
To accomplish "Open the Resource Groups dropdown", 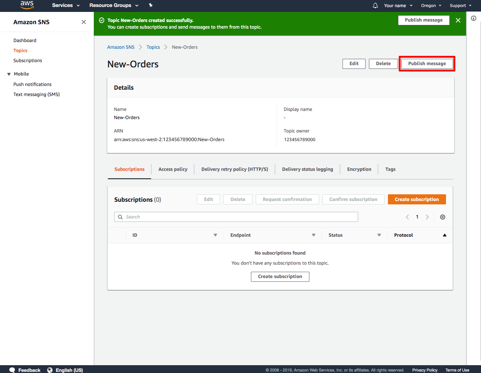I will tap(114, 6).
